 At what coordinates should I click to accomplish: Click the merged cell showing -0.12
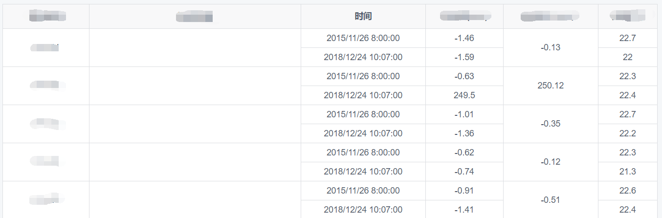click(x=550, y=162)
